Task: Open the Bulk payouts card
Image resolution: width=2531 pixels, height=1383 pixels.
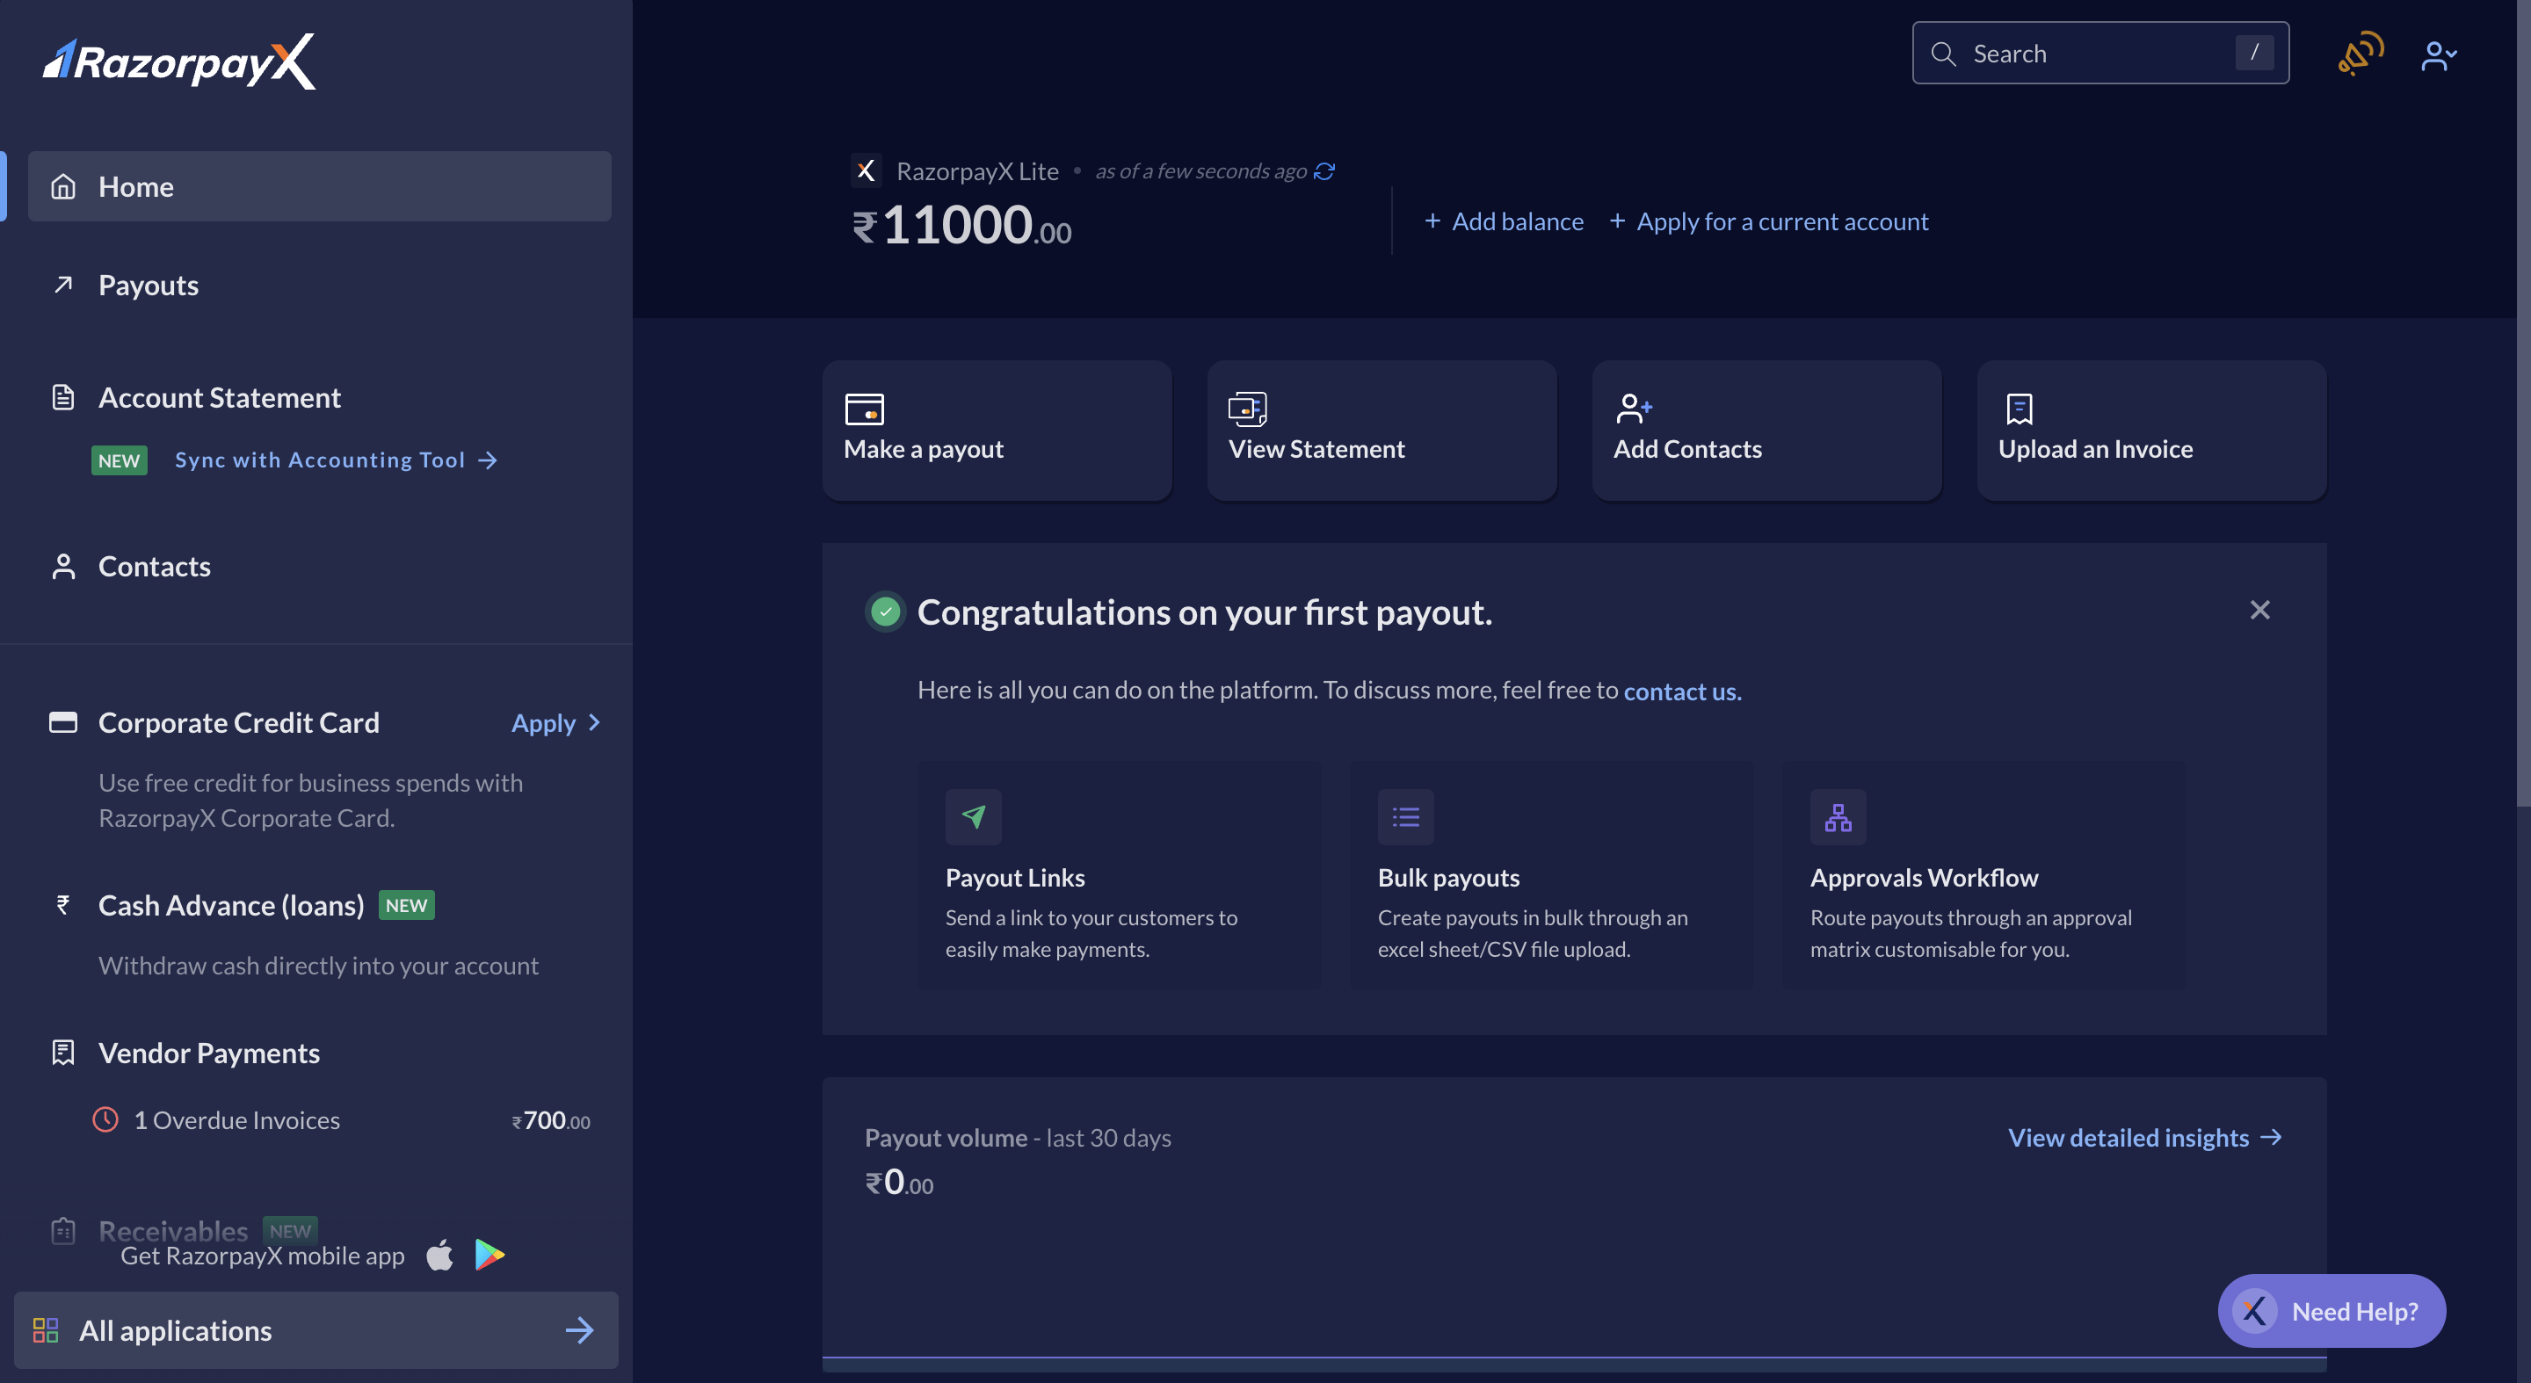Action: [x=1550, y=874]
